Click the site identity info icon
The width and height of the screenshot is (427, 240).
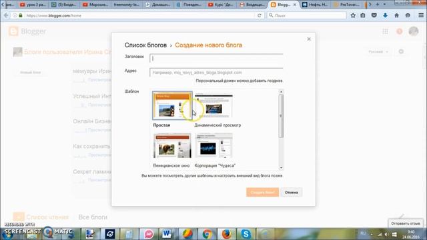coord(15,15)
